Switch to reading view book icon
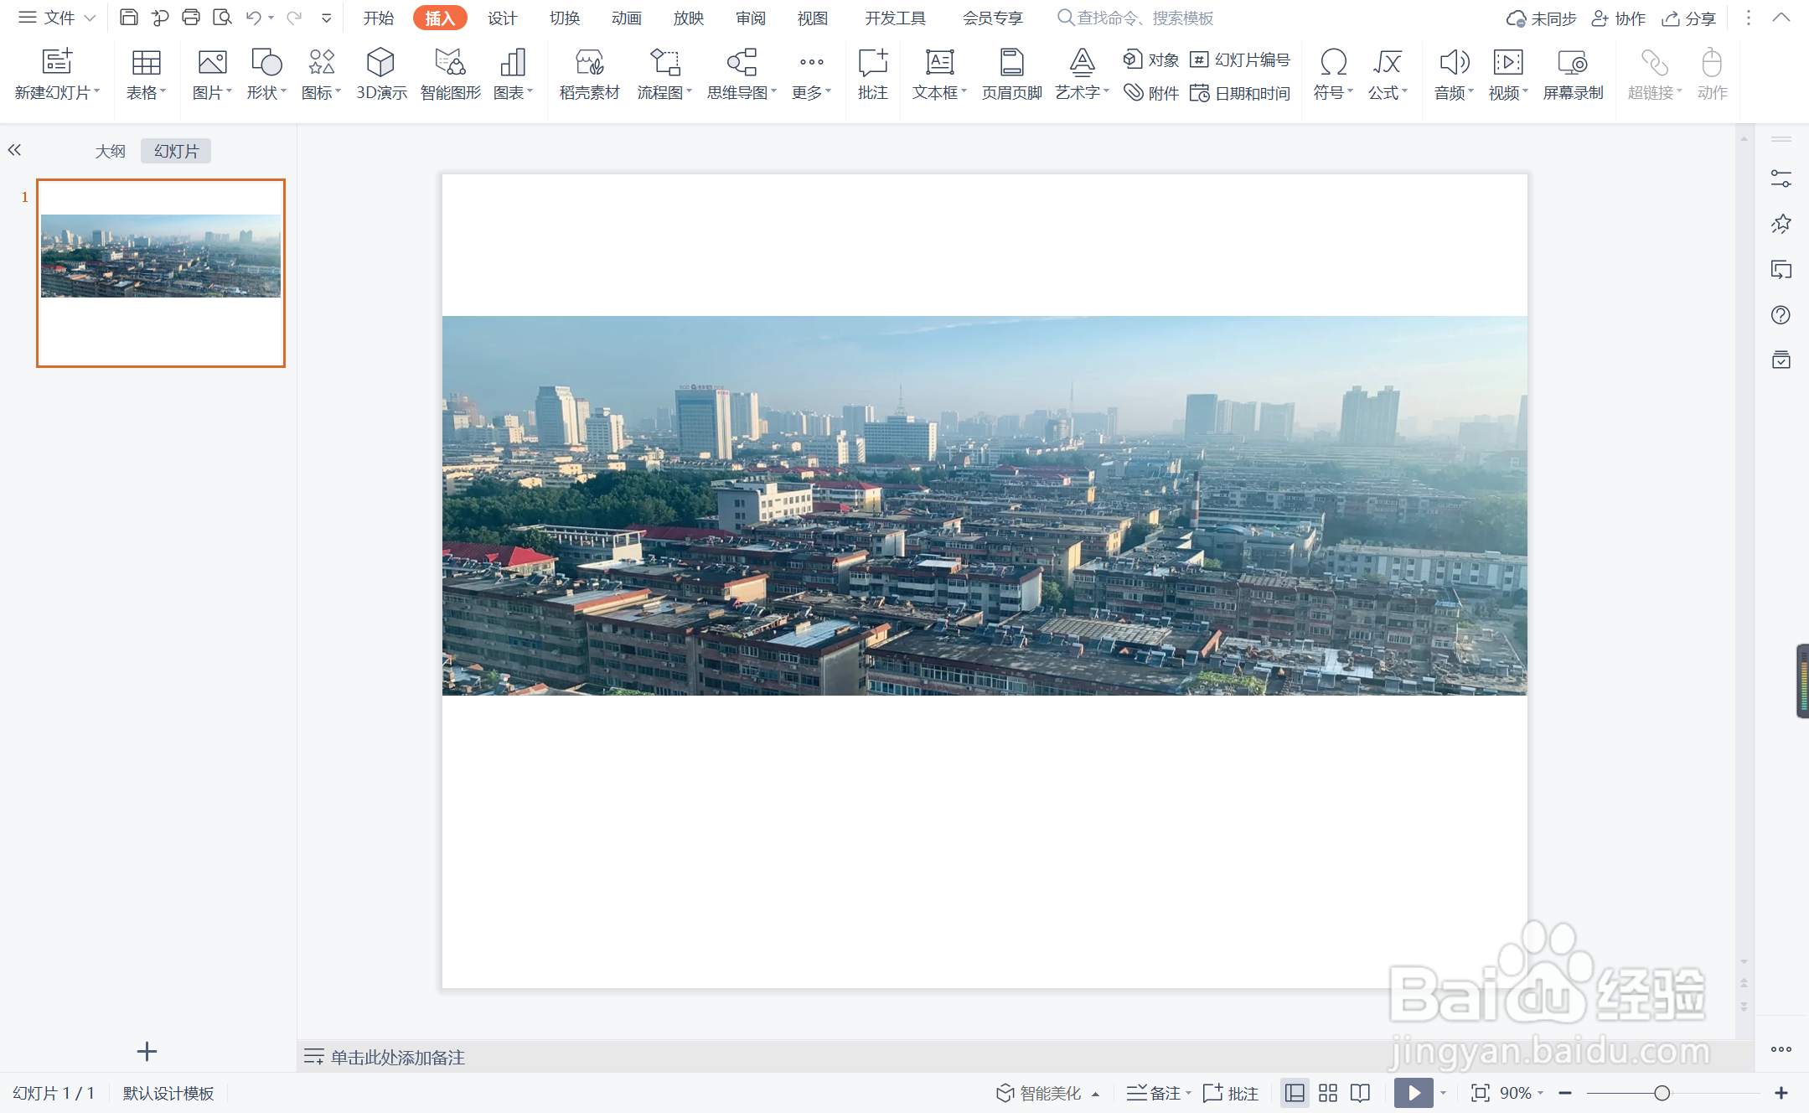 tap(1361, 1093)
